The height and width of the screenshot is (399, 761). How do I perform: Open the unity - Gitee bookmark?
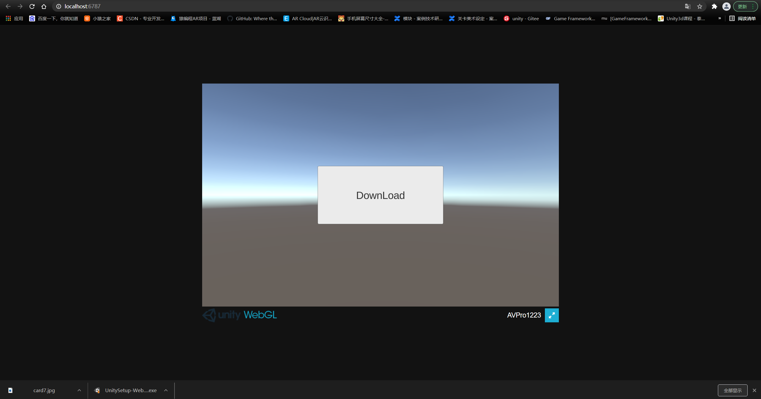tap(521, 18)
